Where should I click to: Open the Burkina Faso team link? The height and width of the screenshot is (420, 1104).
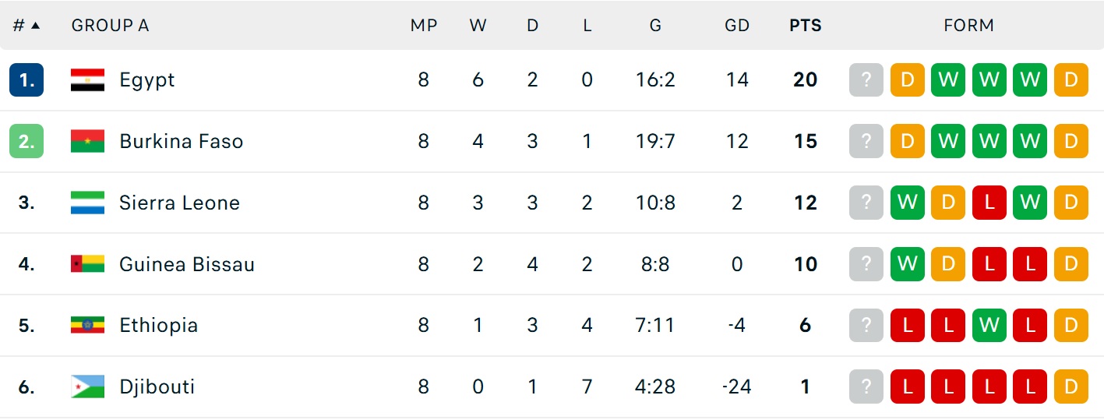pos(182,141)
